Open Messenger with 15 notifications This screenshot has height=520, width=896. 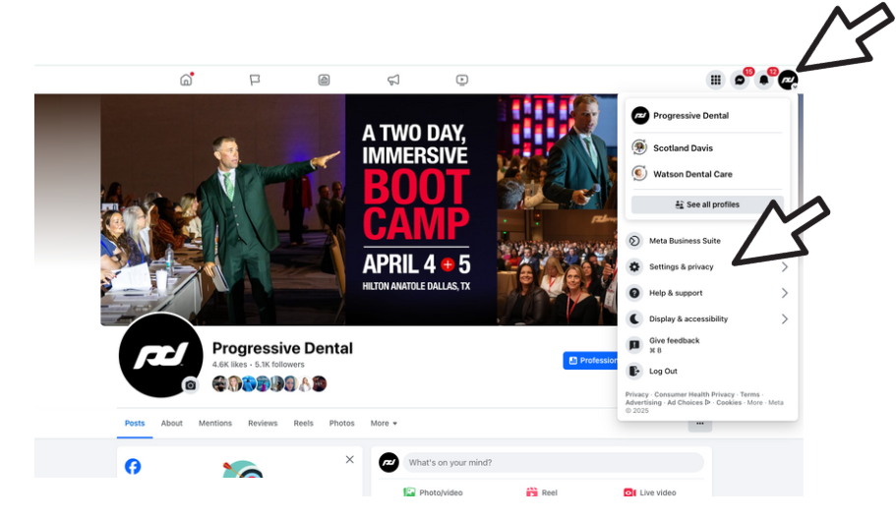tap(740, 80)
